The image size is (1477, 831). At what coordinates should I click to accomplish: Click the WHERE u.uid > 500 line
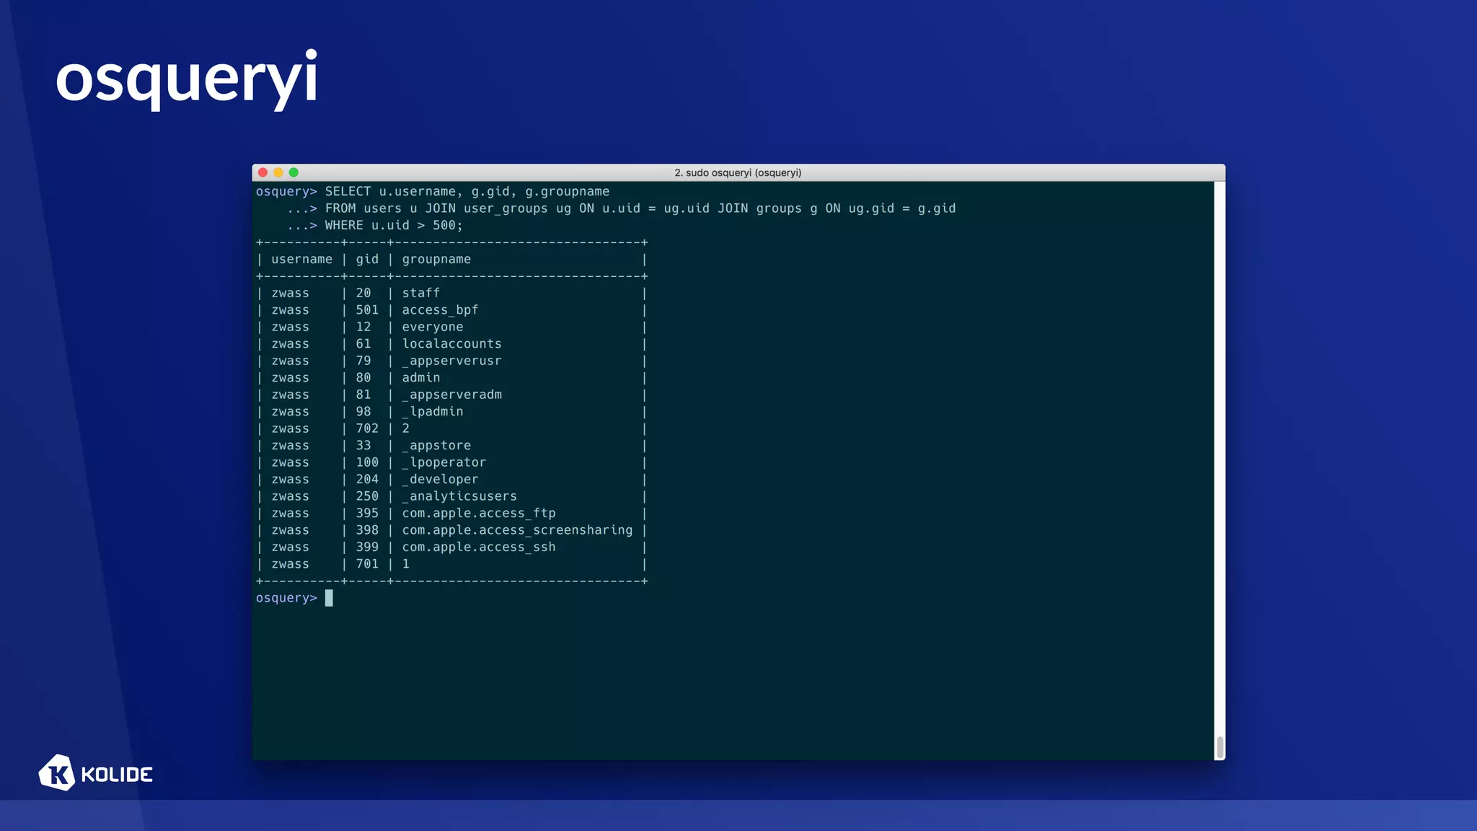(x=393, y=225)
